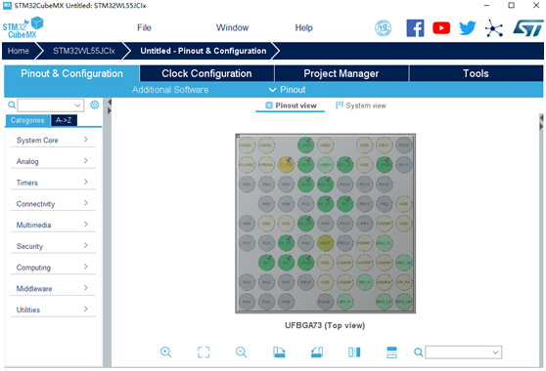Open the Pinout dropdown menu
Image resolution: width=546 pixels, height=371 pixels.
[x=288, y=90]
